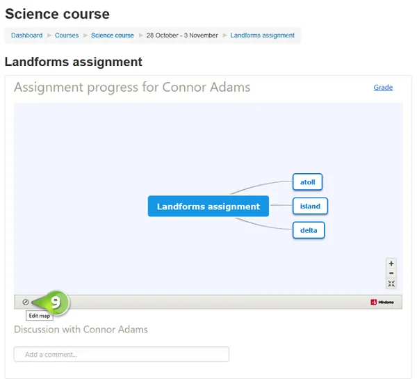Click the Add a comment field

[122, 354]
